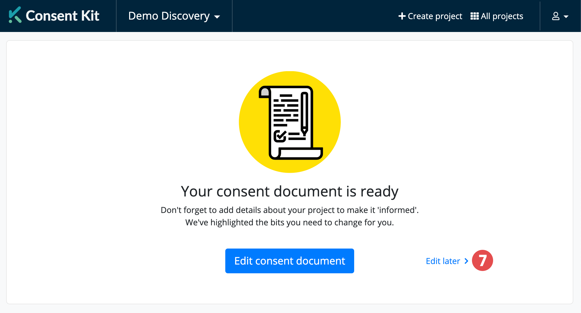This screenshot has height=313, width=581.
Task: Open the Demo Discovery project dropdown
Action: (169, 16)
